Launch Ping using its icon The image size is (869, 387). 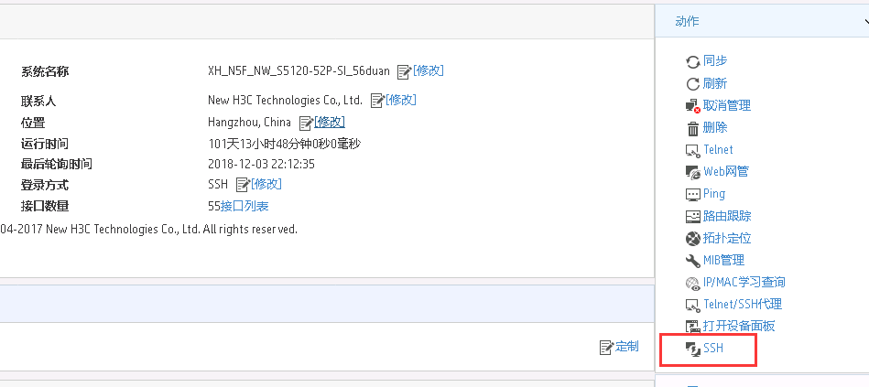[x=693, y=194]
